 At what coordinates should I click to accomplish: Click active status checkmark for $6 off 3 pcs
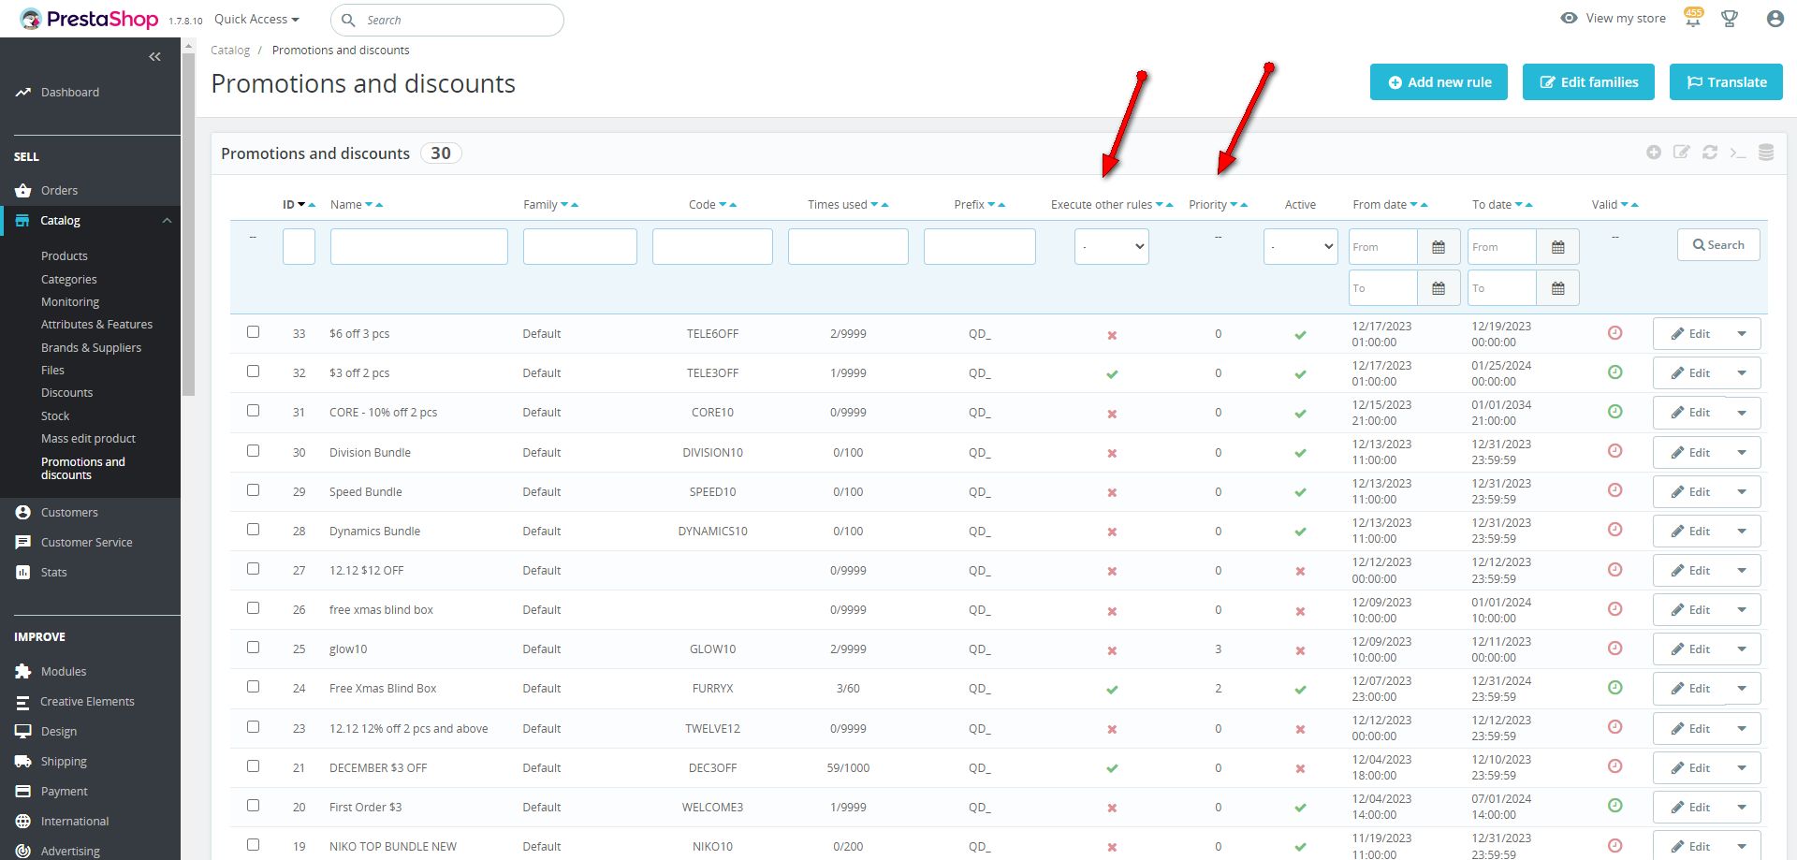[1300, 335]
